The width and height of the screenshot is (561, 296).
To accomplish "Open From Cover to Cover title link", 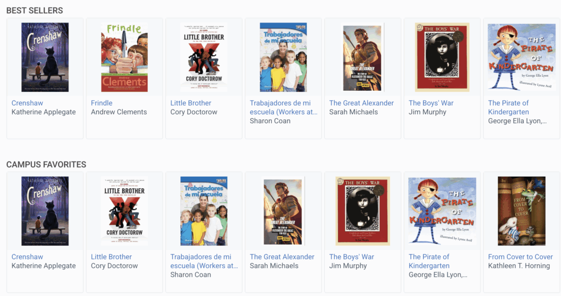I will 520,257.
